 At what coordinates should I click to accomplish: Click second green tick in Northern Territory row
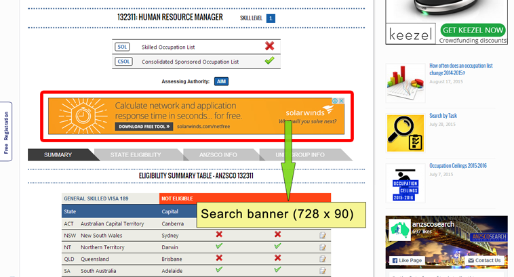pos(277,246)
